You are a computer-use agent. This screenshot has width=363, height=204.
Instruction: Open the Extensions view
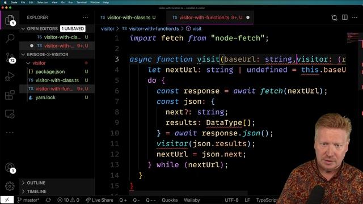(10, 95)
